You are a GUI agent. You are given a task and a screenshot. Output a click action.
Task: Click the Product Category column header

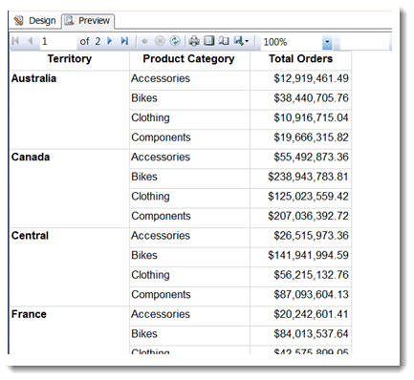tap(189, 59)
